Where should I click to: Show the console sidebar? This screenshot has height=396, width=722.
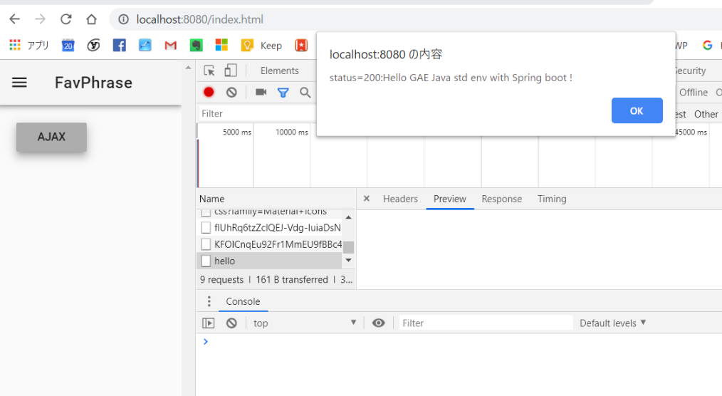click(x=208, y=323)
